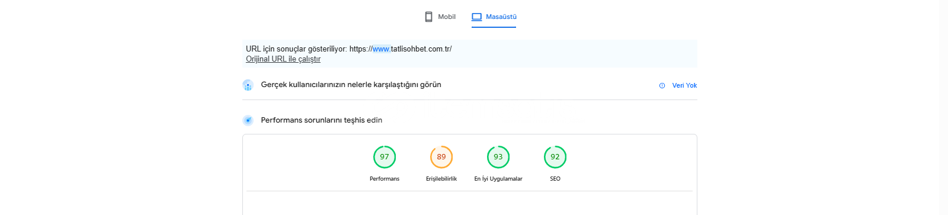
Task: Open the SEO score gauge 92
Action: pyautogui.click(x=555, y=157)
